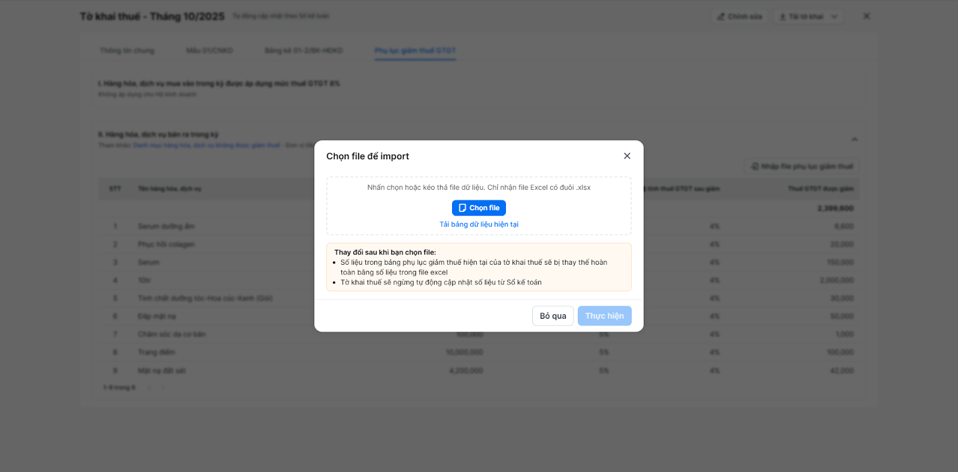Screen dimensions: 958x472
Task: Go to the previous table page arrow
Action: click(x=149, y=388)
